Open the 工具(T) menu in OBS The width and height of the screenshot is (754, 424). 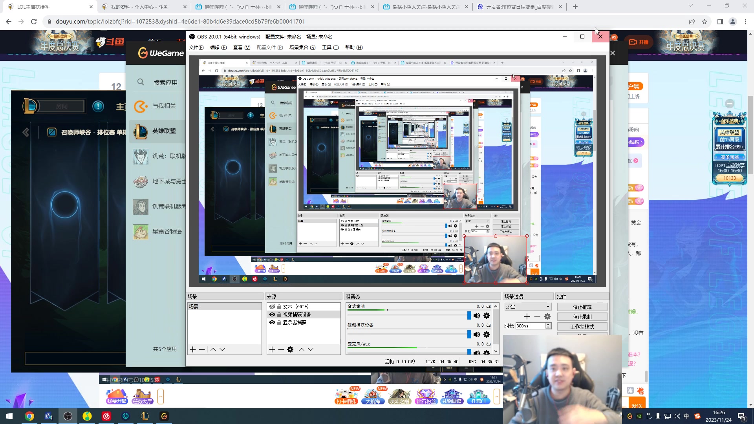tap(330, 48)
